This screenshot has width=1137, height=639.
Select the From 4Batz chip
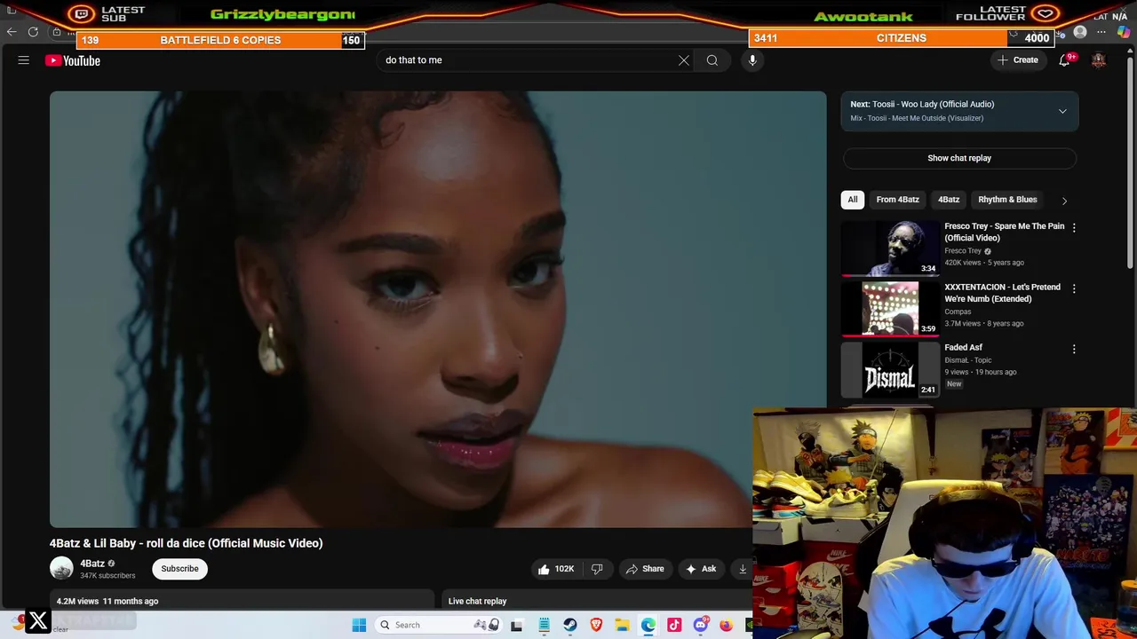897,200
